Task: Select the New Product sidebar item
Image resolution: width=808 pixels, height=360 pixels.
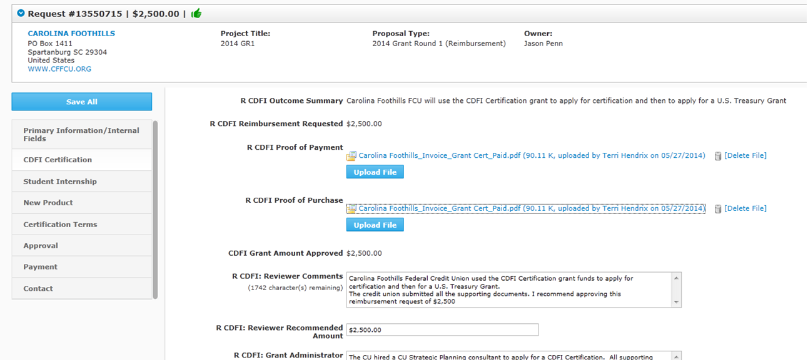Action: point(48,203)
